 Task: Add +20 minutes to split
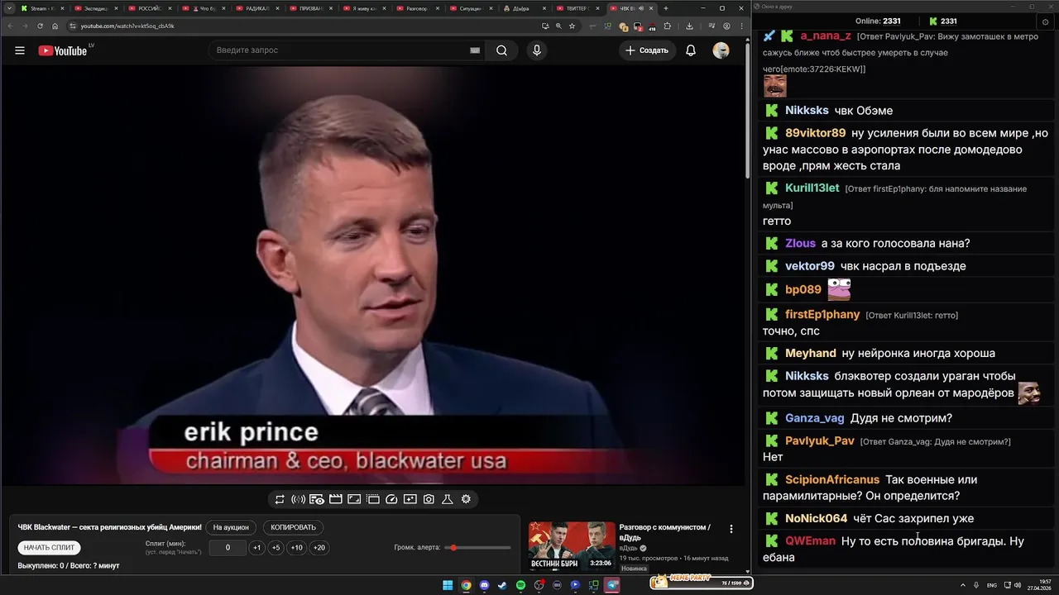[319, 547]
